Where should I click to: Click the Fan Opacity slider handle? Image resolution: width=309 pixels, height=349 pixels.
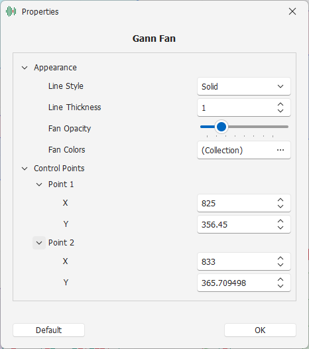(x=221, y=127)
